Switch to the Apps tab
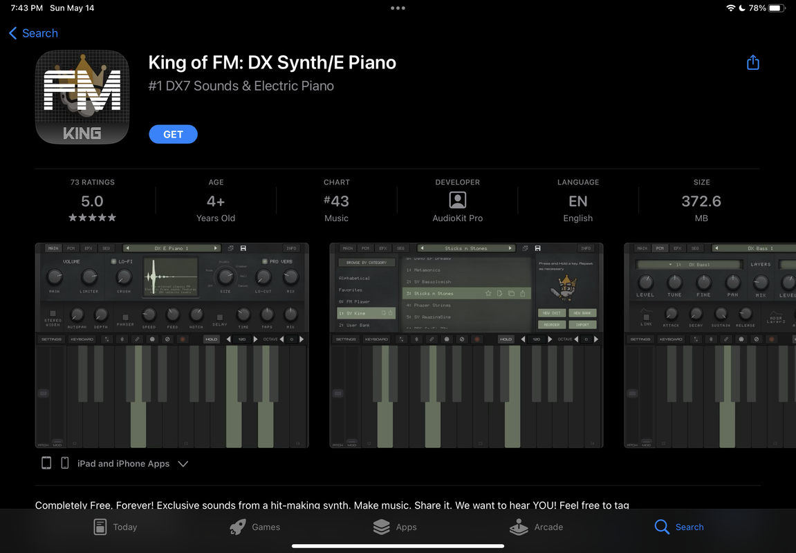The image size is (796, 553). (x=394, y=527)
